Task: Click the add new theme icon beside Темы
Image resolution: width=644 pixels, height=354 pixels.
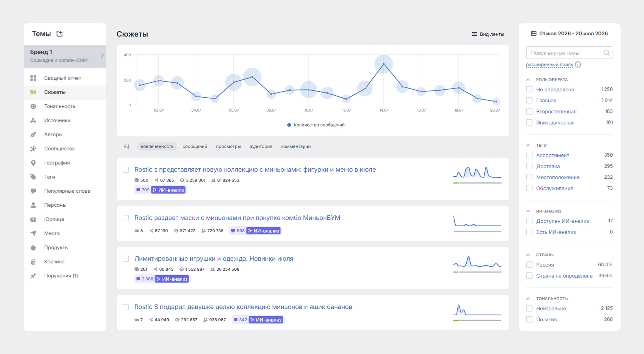Action: [x=59, y=34]
